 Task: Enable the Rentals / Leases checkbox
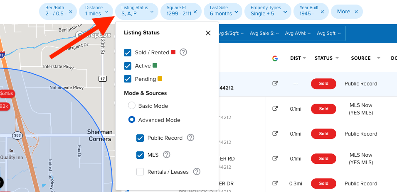click(140, 172)
